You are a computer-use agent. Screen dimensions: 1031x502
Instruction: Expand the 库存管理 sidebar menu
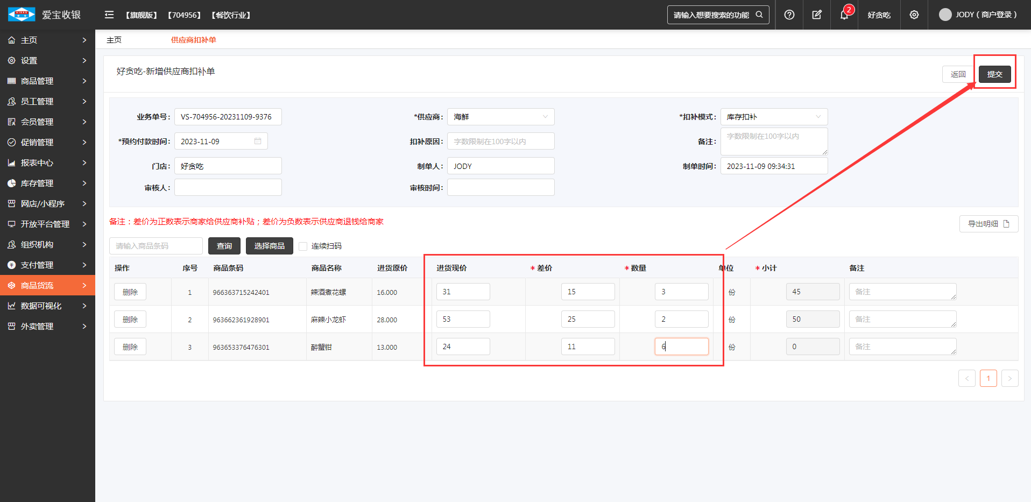pyautogui.click(x=47, y=183)
